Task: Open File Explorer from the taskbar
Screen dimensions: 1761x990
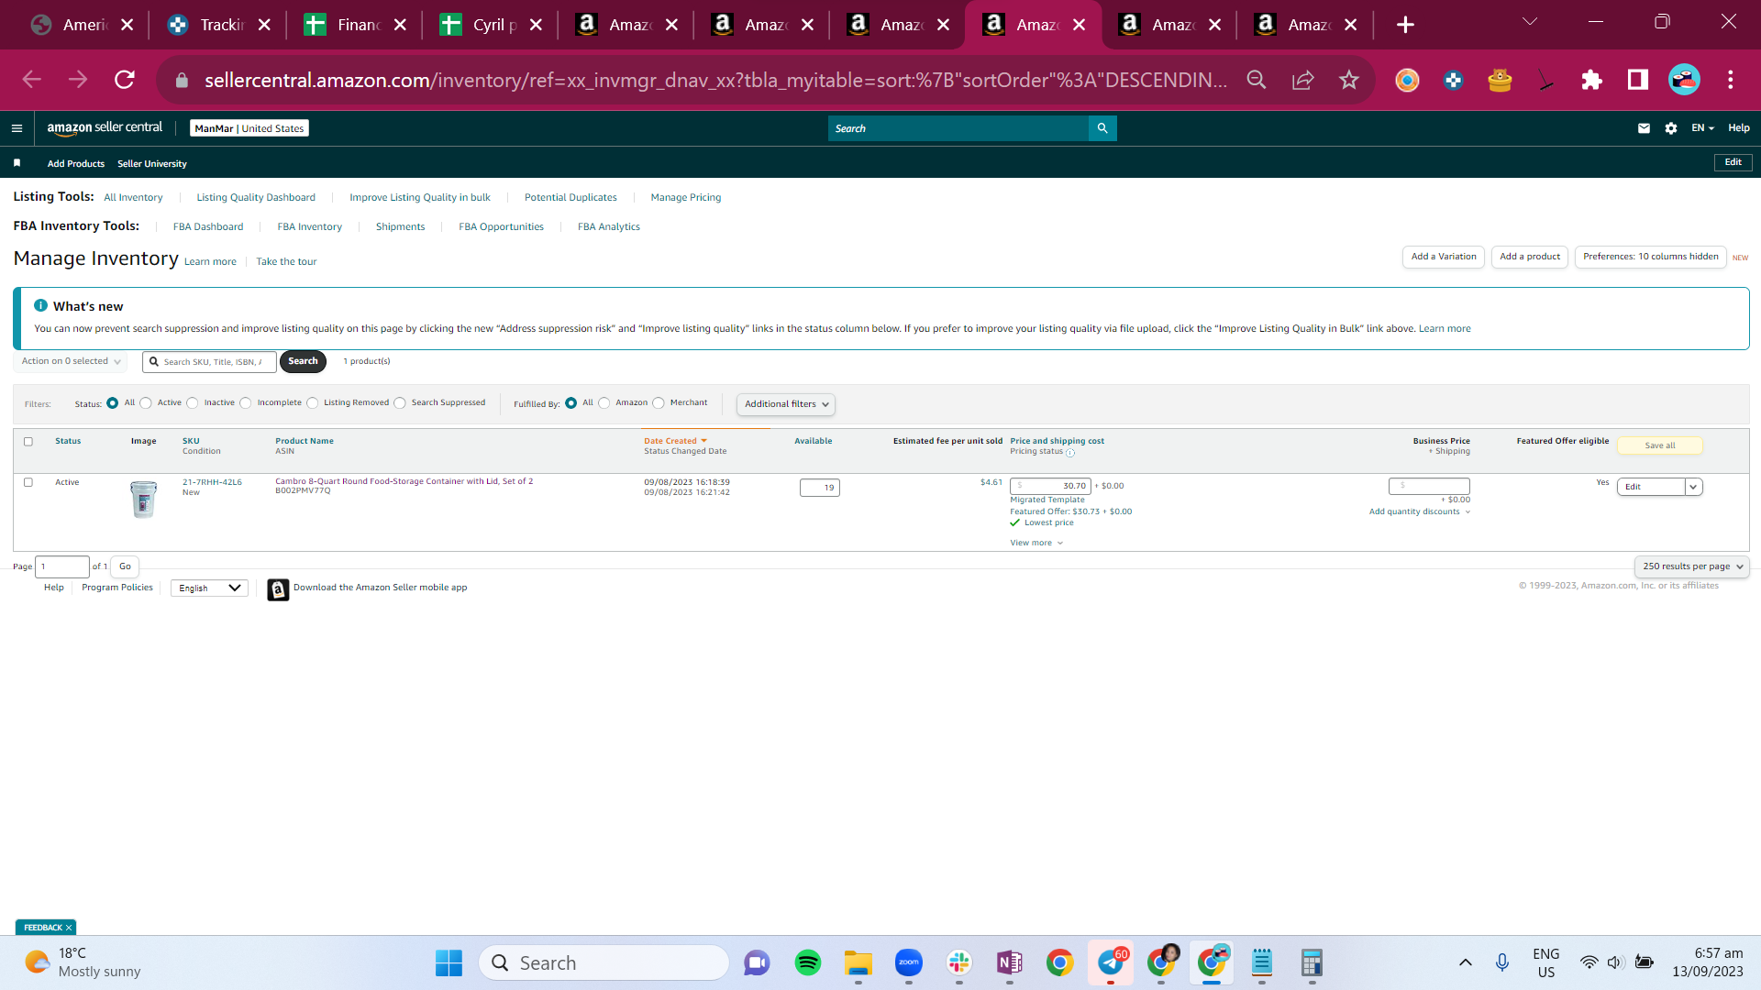Action: pyautogui.click(x=858, y=962)
